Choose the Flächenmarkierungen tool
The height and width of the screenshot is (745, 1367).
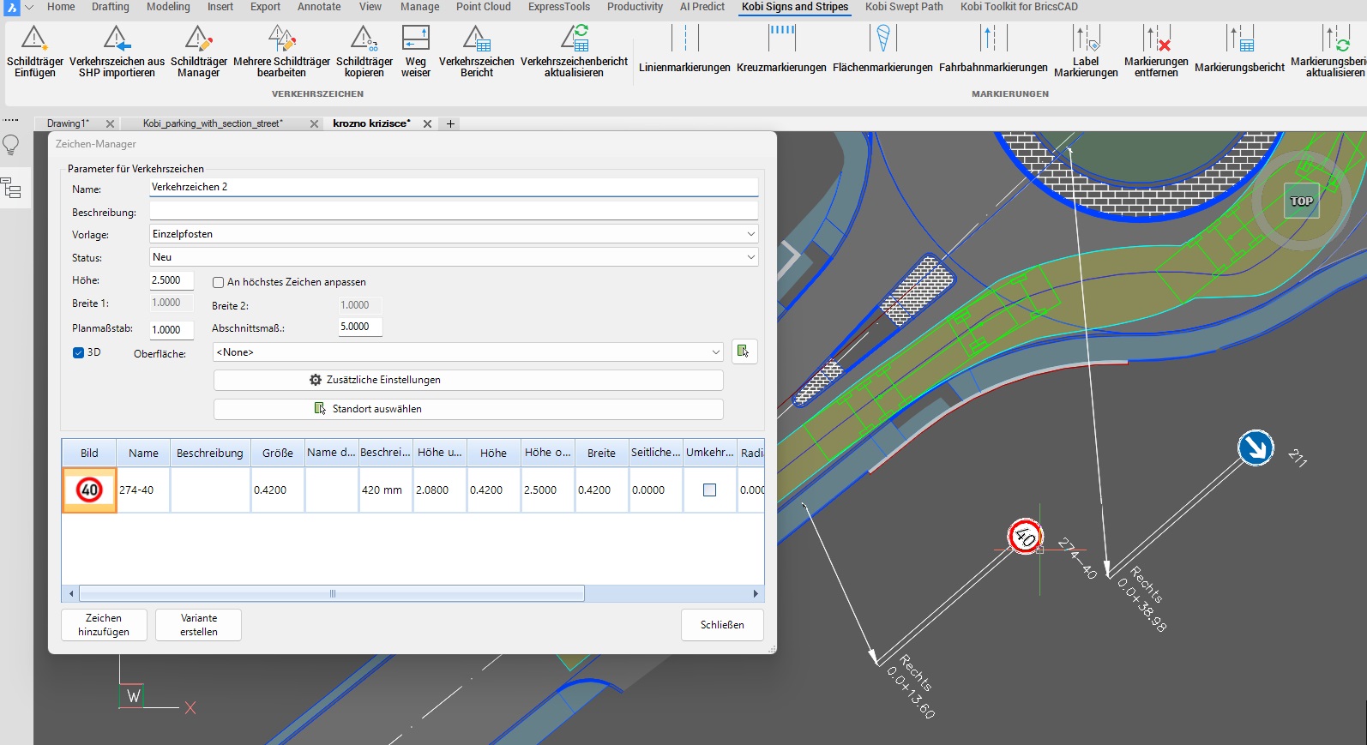[x=882, y=51]
